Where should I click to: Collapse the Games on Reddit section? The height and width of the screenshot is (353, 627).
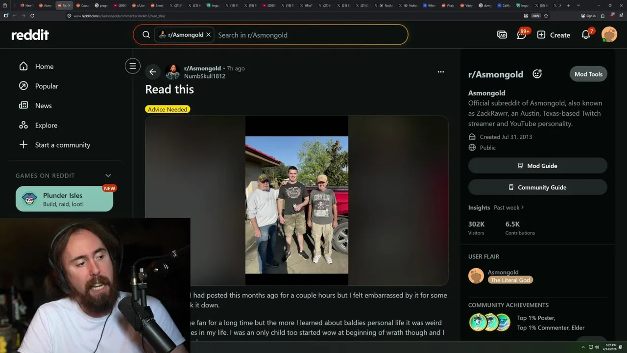tap(108, 176)
